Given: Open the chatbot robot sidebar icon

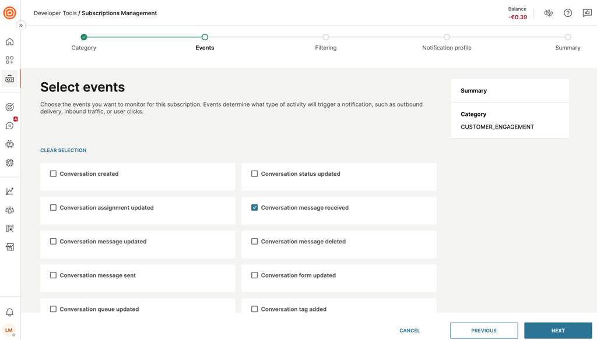Looking at the screenshot, I should (9, 144).
